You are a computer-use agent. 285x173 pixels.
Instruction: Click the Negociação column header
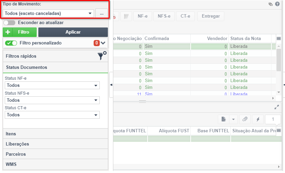pyautogui.click(x=128, y=39)
